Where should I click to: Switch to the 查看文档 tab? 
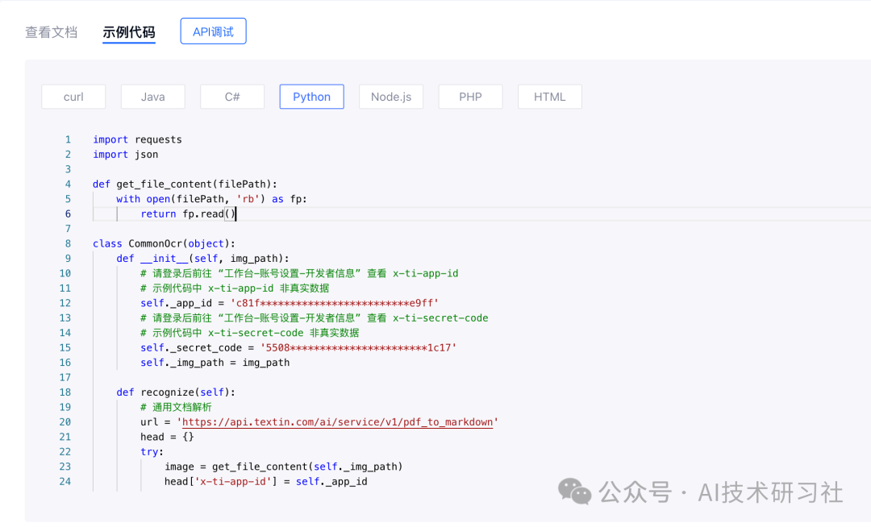click(52, 31)
